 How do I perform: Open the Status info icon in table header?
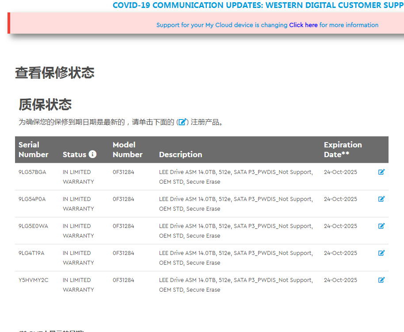[x=92, y=154]
